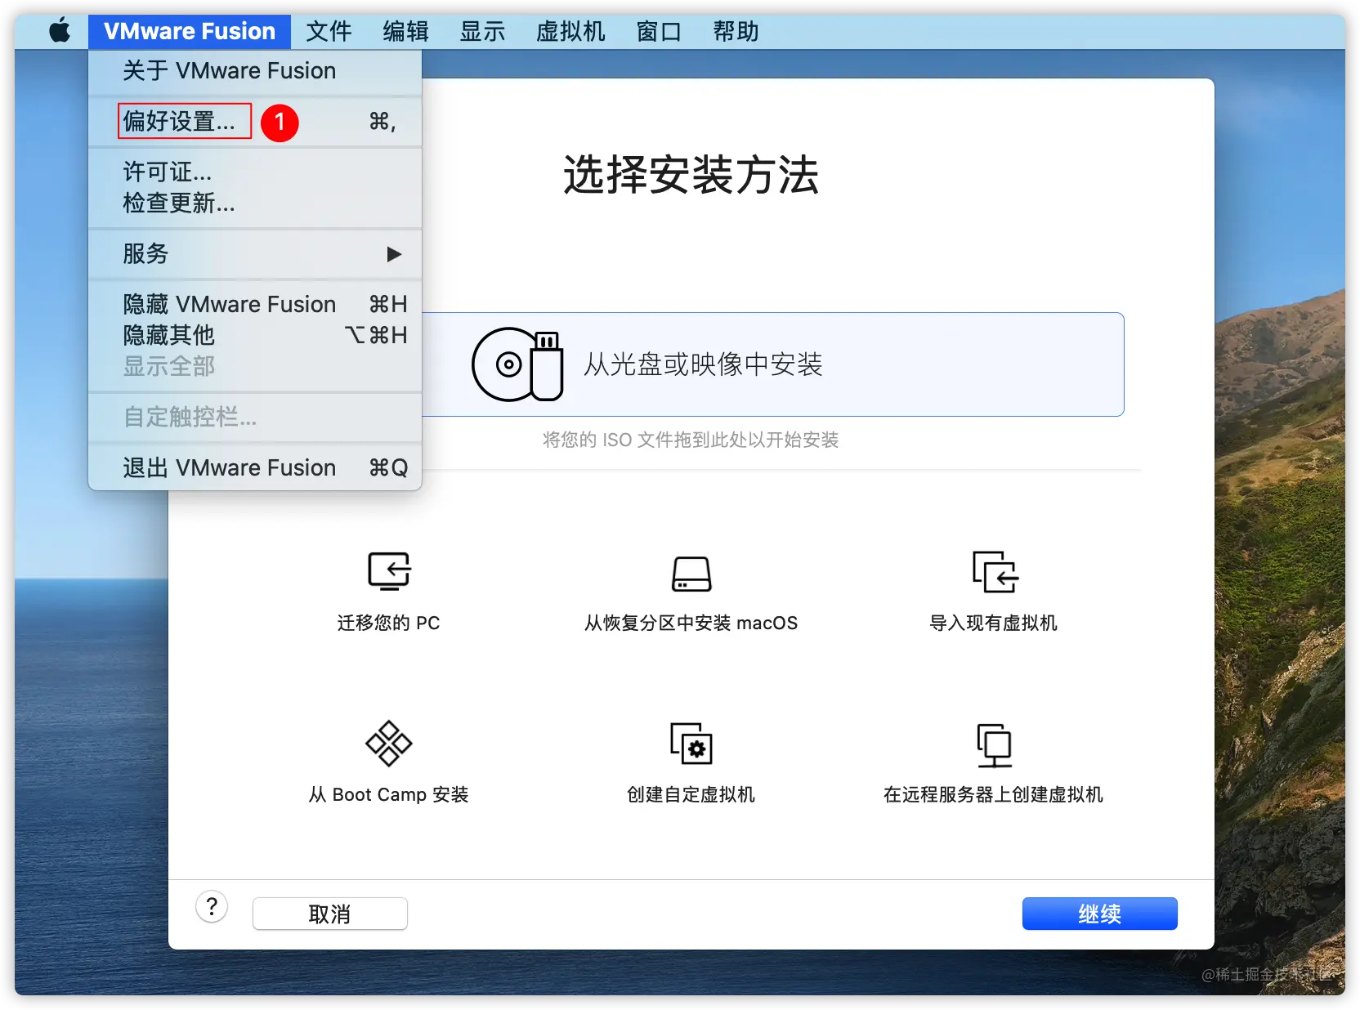Viewport: 1360px width, 1010px height.
Task: Open the 窗口 menu
Action: point(659,32)
